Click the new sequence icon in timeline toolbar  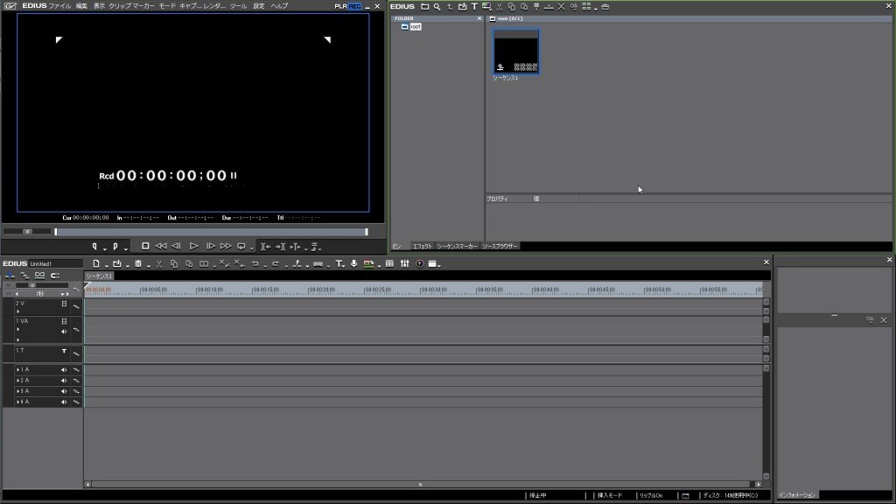tap(96, 263)
